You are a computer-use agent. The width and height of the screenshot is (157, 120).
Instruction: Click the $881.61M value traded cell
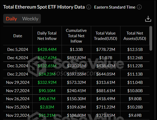coord(106,91)
